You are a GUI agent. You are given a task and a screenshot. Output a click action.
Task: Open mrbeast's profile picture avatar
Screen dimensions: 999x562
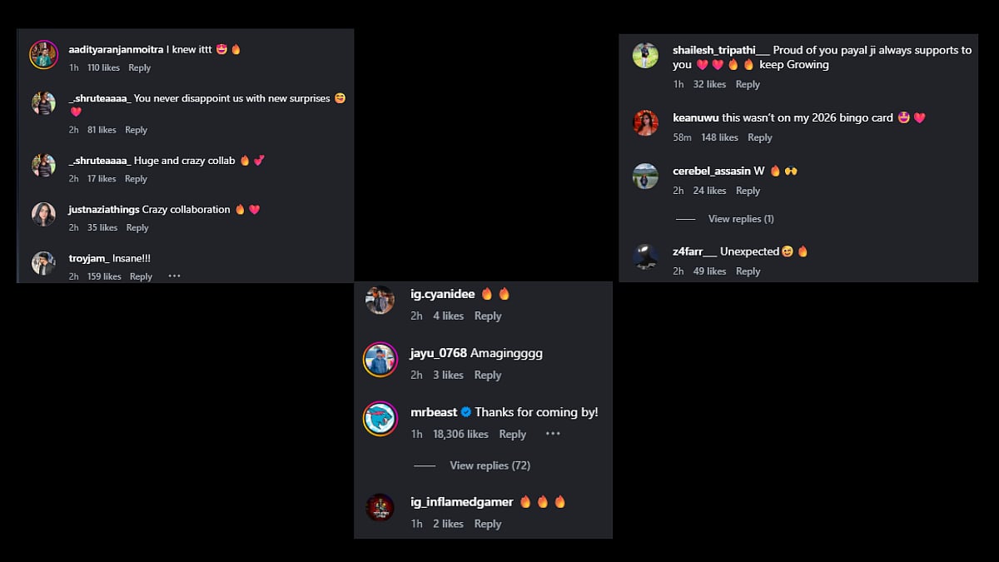[380, 419]
